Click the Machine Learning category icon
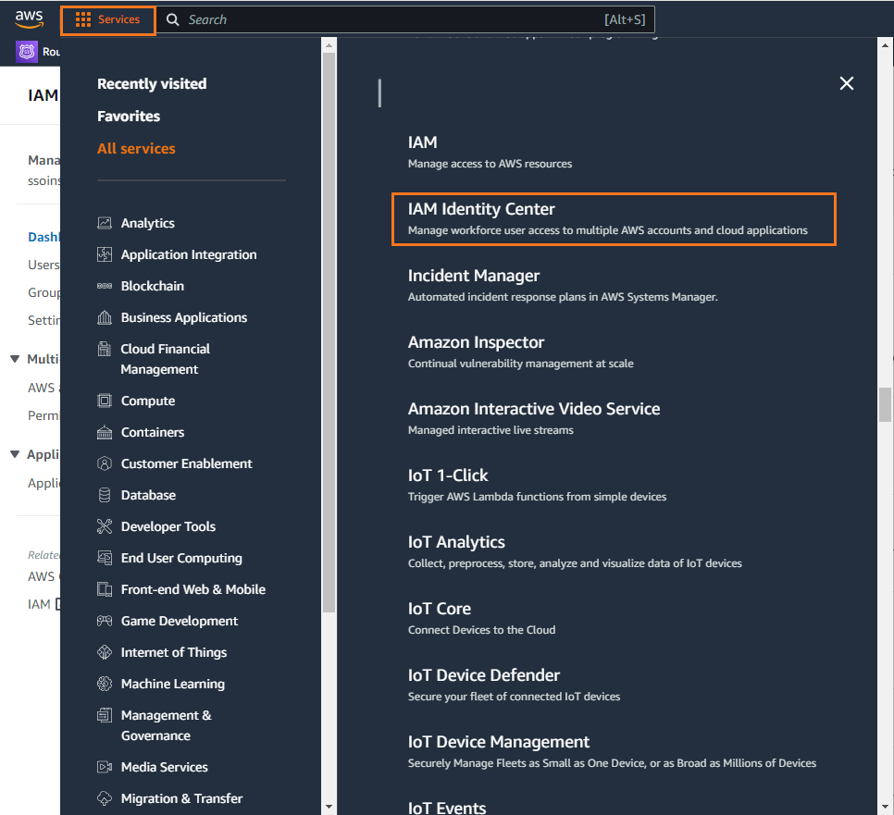894x815 pixels. (105, 684)
